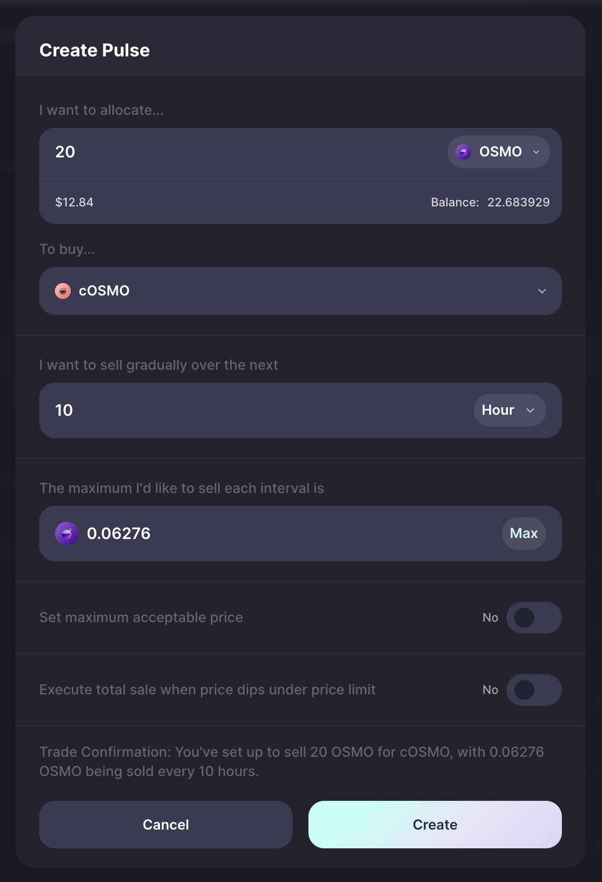The width and height of the screenshot is (602, 882).
Task: Open the Hour interval unit dropdown
Action: [510, 410]
